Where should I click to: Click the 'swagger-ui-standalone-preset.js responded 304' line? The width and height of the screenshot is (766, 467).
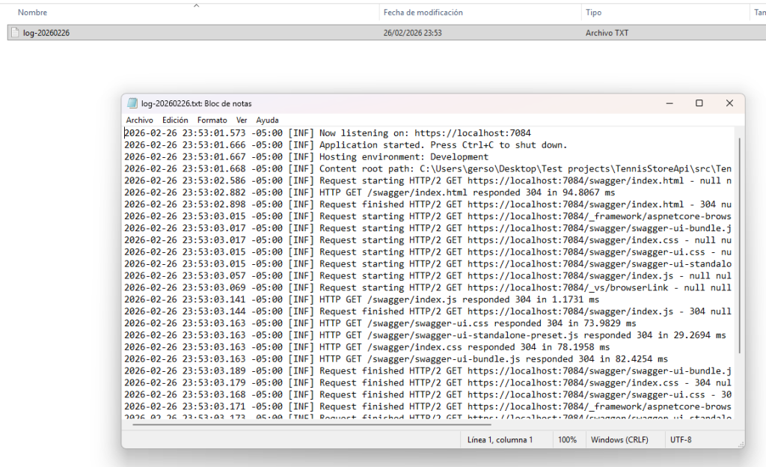point(425,335)
